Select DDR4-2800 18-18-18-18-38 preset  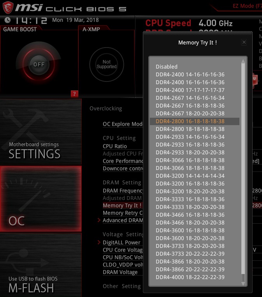point(190,129)
